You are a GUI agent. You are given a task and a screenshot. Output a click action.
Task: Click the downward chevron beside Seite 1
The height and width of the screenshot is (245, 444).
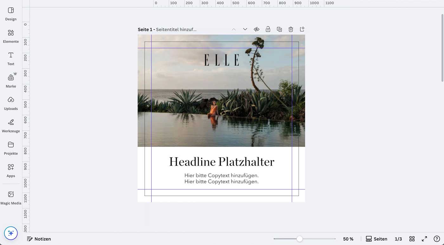point(245,29)
